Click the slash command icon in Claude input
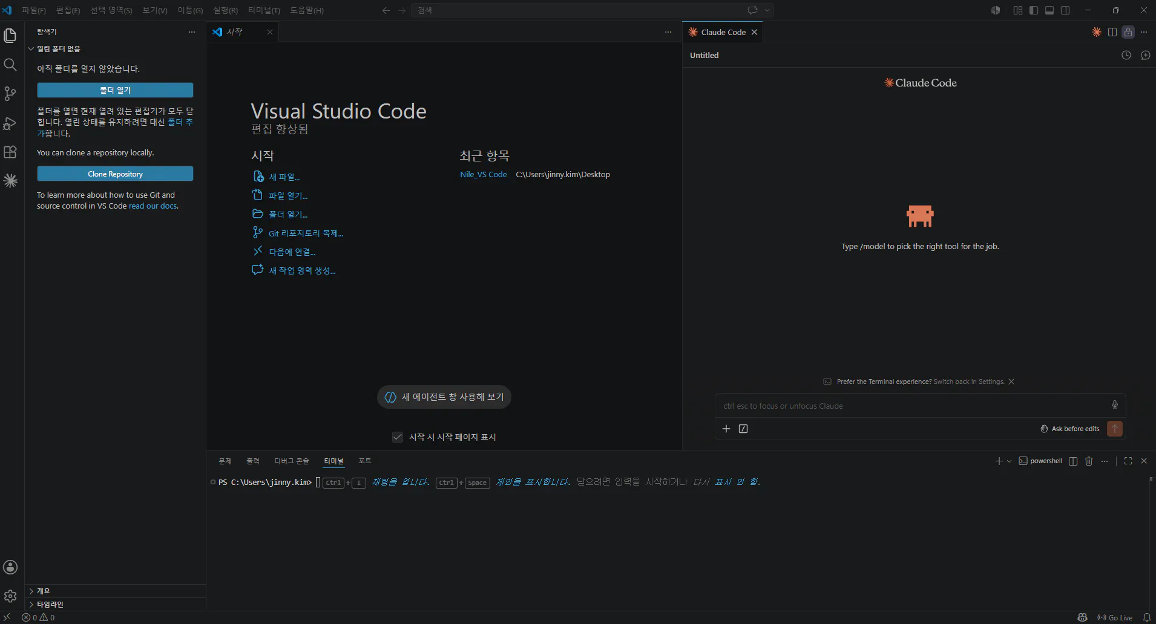 [x=743, y=429]
